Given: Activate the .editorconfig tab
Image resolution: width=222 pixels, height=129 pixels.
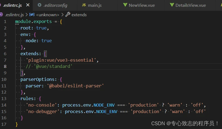Looking at the screenshot, I should point(55,5).
